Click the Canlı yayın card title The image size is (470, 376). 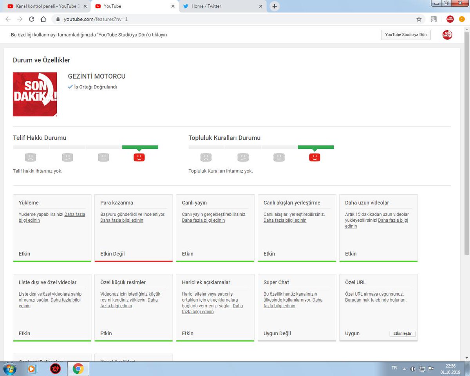tap(194, 203)
